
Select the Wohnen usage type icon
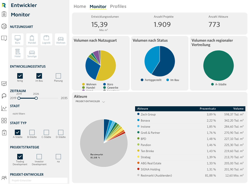tap(61, 39)
